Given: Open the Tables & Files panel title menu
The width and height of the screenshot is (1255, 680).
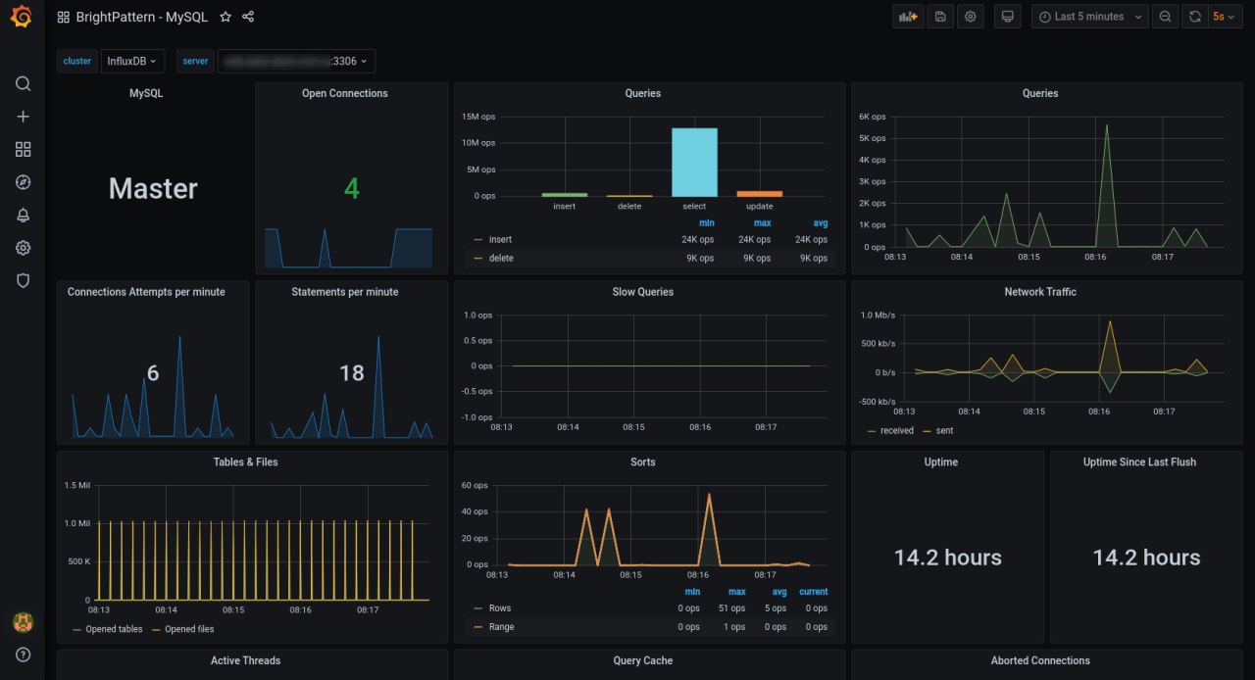Looking at the screenshot, I should pos(246,461).
